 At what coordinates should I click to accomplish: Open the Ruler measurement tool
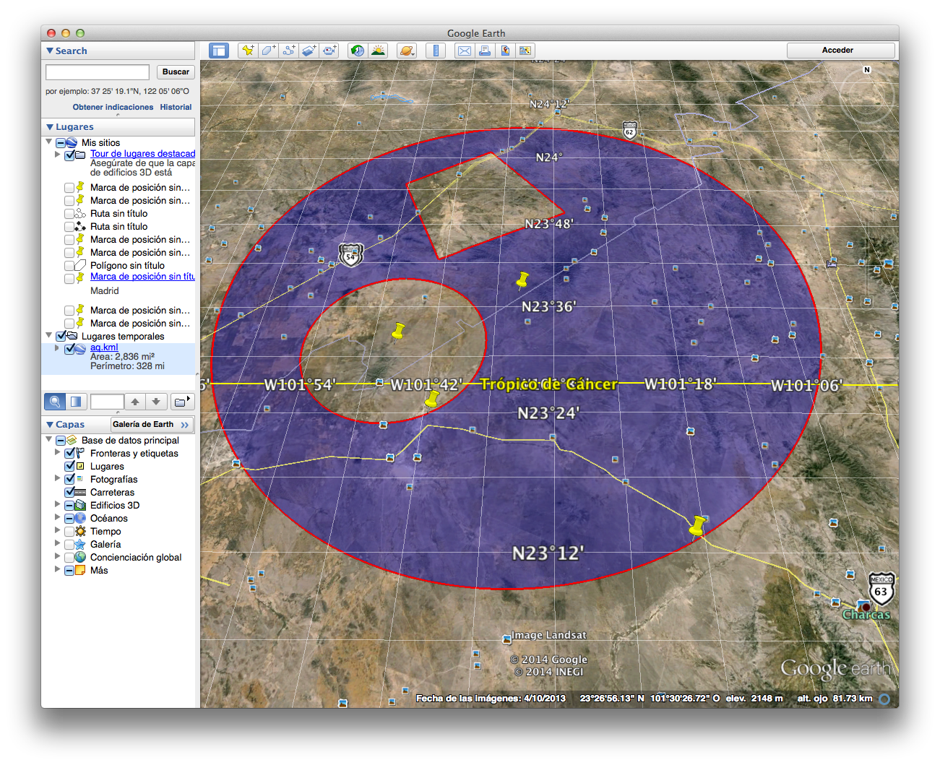(x=435, y=50)
